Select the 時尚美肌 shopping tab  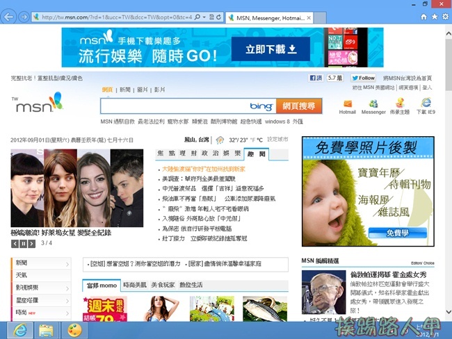click(x=135, y=285)
